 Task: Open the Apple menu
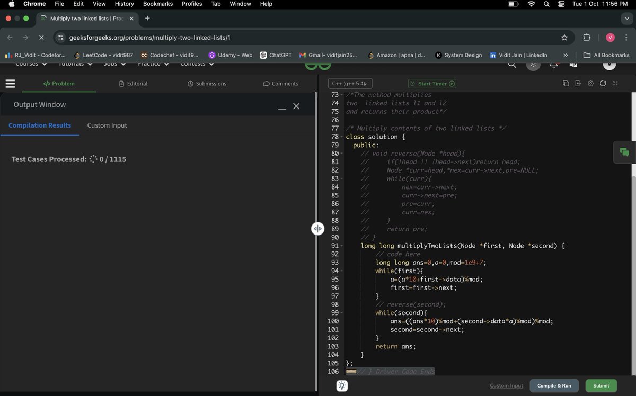pyautogui.click(x=11, y=4)
